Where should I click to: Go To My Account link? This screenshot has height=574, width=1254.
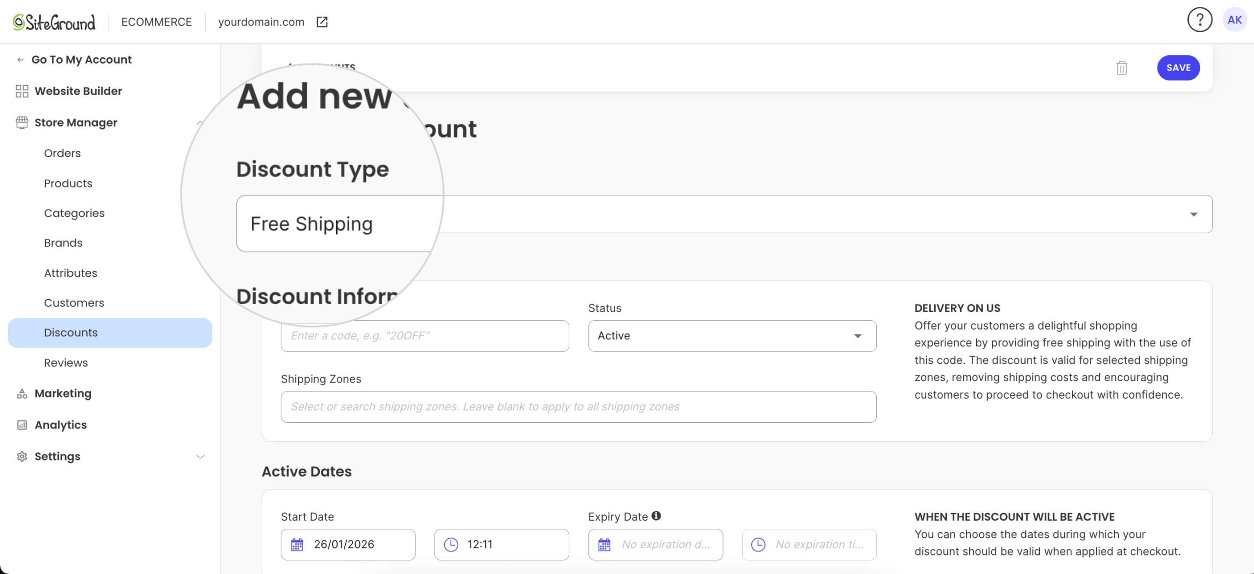(x=81, y=60)
